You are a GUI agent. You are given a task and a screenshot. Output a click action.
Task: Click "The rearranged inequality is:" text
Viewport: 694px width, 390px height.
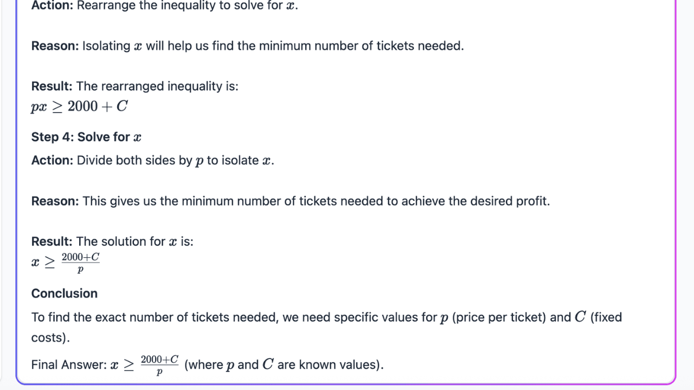[x=157, y=86]
